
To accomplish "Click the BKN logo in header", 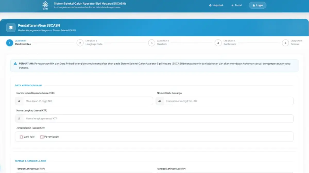I will coord(45,5).
